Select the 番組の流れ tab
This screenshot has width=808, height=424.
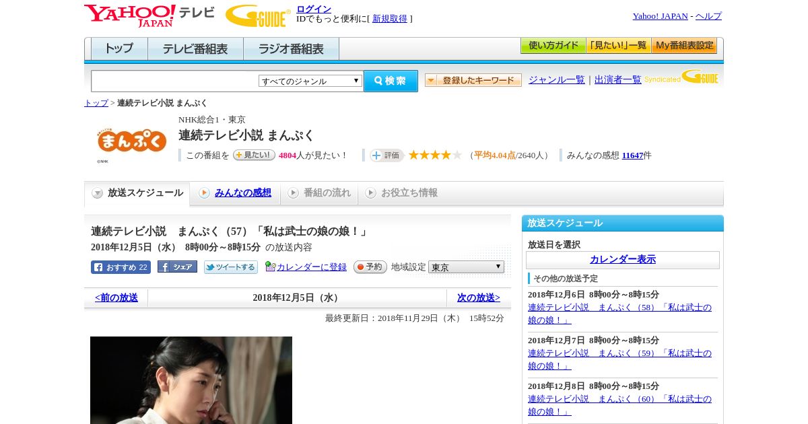[319, 193]
